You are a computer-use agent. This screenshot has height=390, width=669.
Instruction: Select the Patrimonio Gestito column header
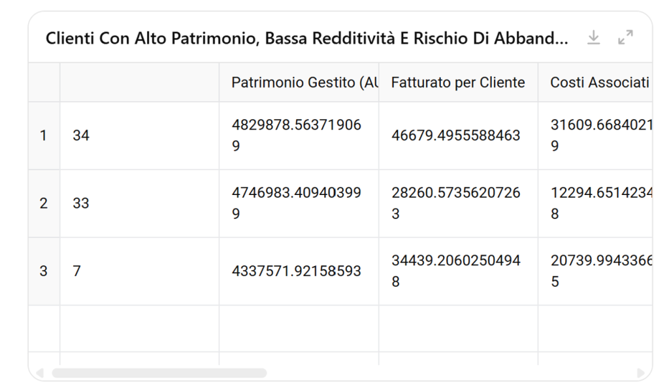pos(299,82)
